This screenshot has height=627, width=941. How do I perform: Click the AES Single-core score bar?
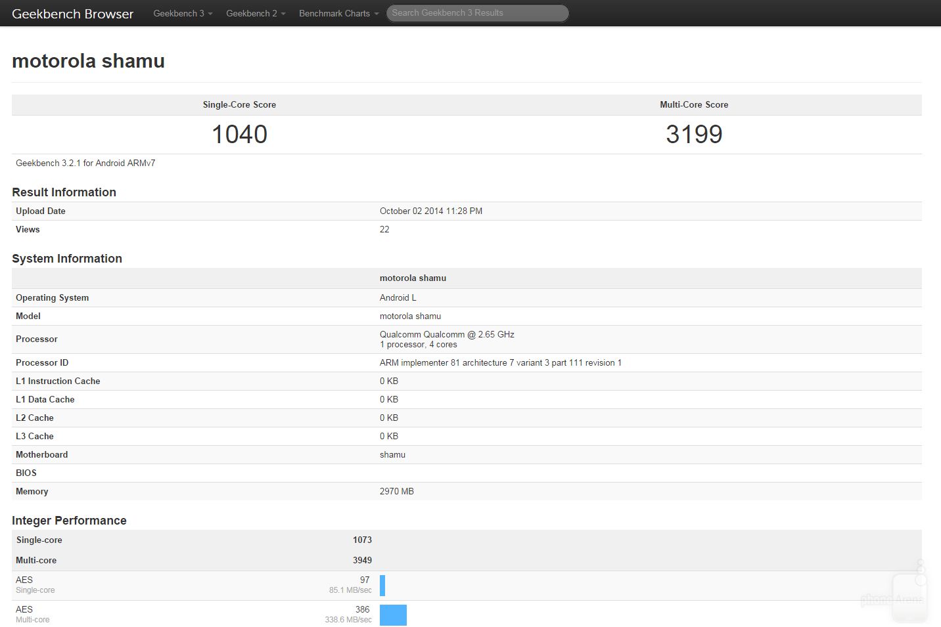382,585
